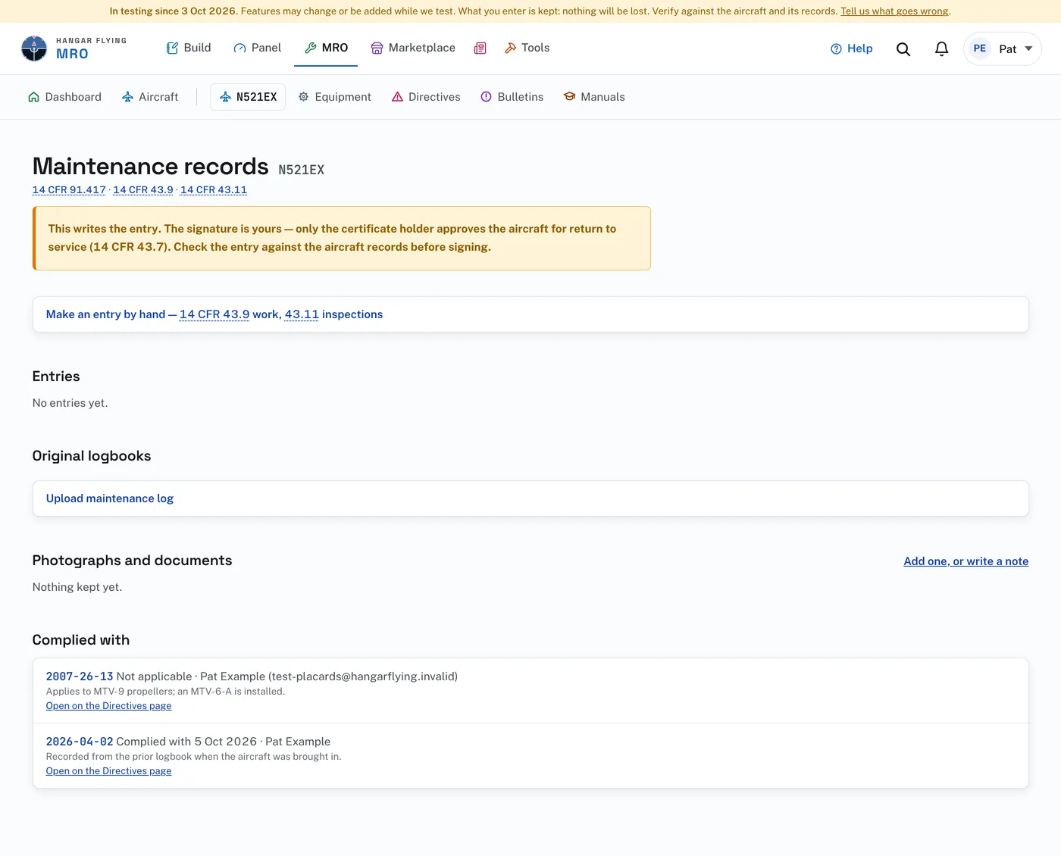Open the 14 CFR 43.11 link under heading
Image resolution: width=1061 pixels, height=856 pixels.
pyautogui.click(x=214, y=189)
